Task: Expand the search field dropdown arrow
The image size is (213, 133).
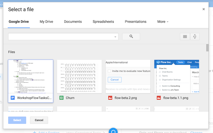Action: [115, 37]
